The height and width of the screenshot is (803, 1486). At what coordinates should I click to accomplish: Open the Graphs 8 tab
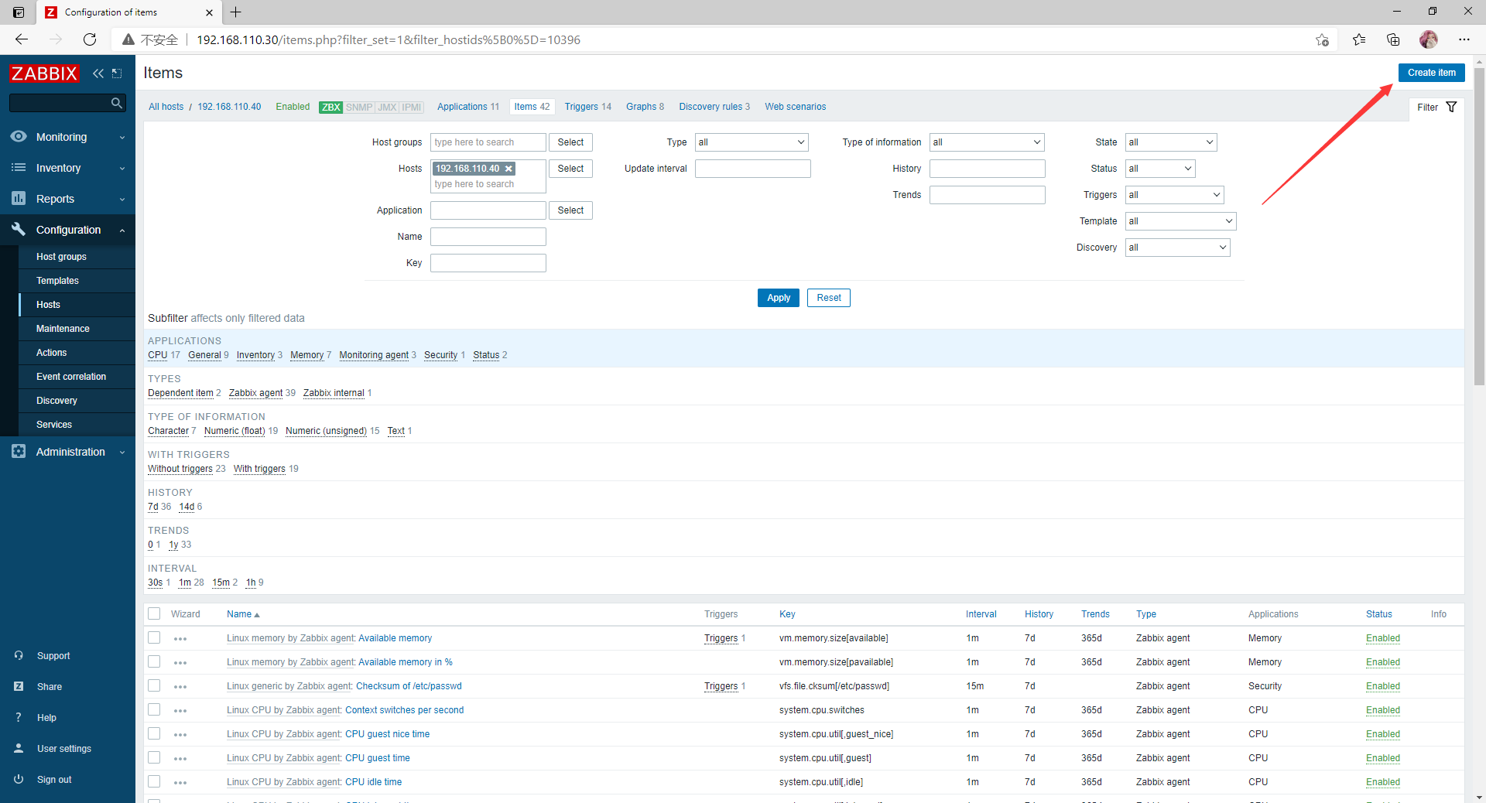pos(645,107)
